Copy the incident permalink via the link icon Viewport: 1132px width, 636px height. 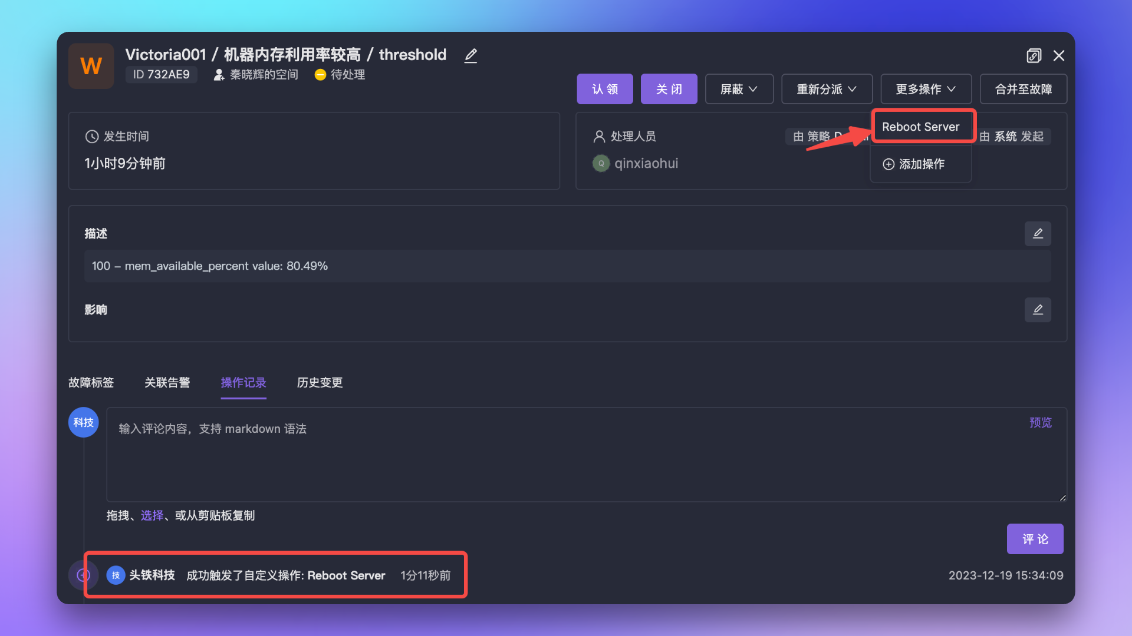point(1034,55)
